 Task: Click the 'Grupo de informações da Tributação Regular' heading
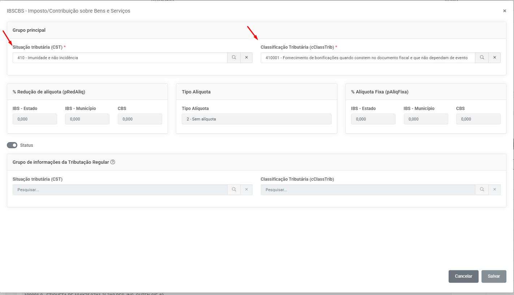pyautogui.click(x=61, y=162)
